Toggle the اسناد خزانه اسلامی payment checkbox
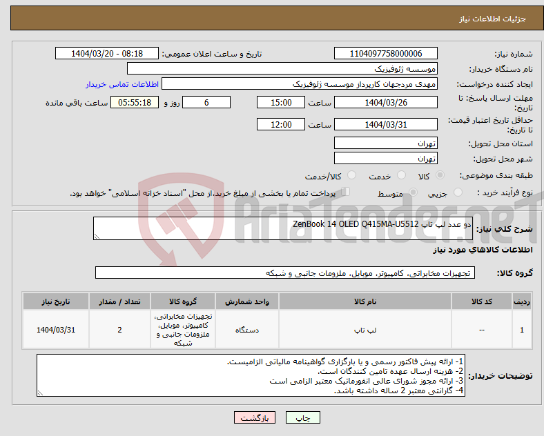 coord(346,192)
